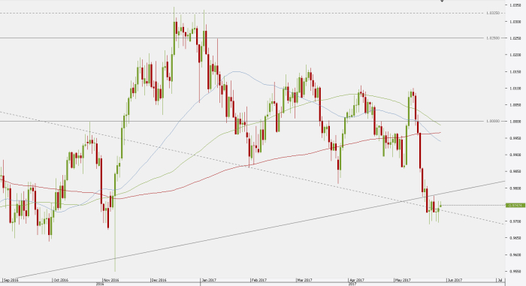Click the Oct 2016 date label
The image size is (526, 286).
[x=61, y=280]
